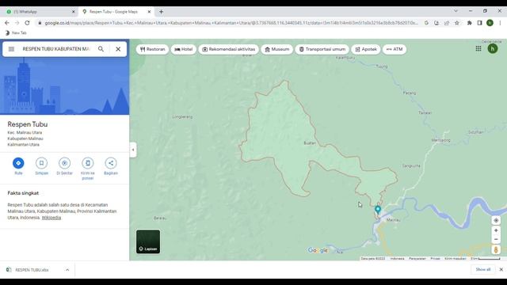Share the place with Bagikan icon

111,163
